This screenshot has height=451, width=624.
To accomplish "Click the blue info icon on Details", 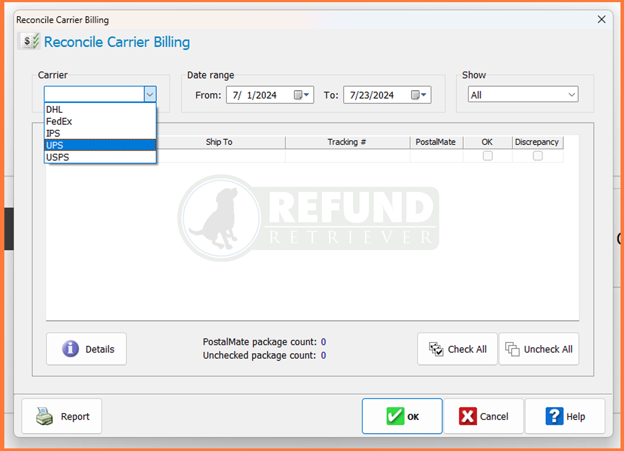I will click(x=70, y=349).
